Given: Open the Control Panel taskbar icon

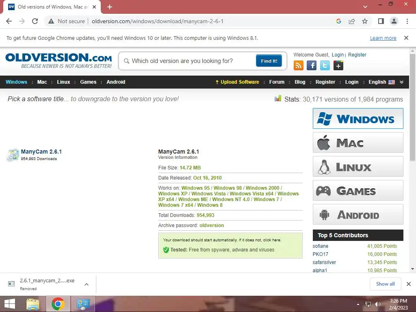Looking at the screenshot, I should (x=83, y=304).
